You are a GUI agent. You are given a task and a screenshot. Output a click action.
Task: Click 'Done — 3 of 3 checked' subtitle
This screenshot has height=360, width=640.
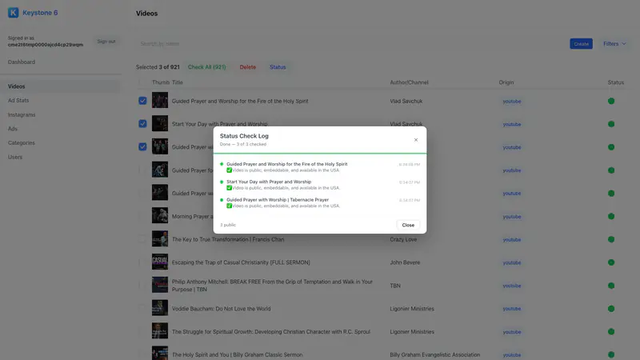[243, 144]
